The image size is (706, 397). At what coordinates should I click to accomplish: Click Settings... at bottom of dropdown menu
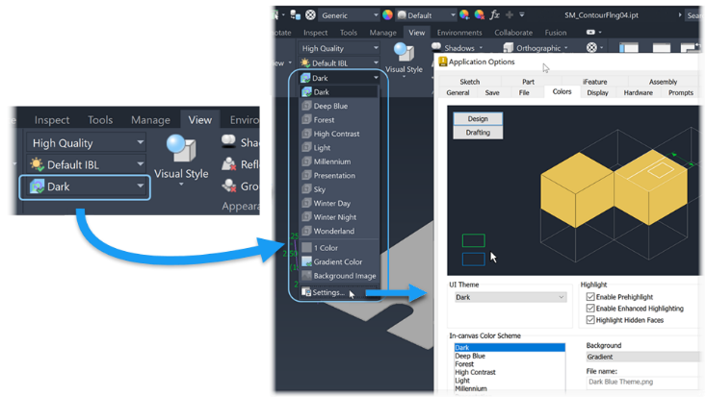[x=339, y=292]
